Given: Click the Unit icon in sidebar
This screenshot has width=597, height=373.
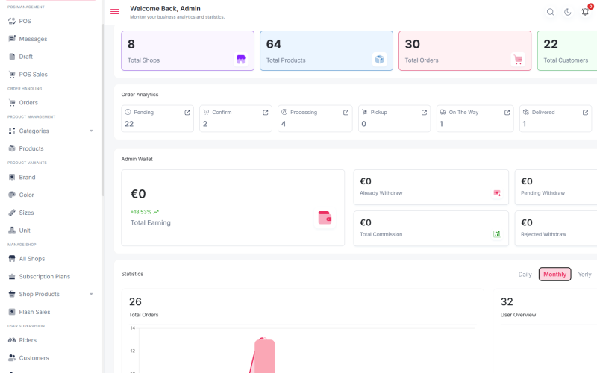Looking at the screenshot, I should point(12,231).
